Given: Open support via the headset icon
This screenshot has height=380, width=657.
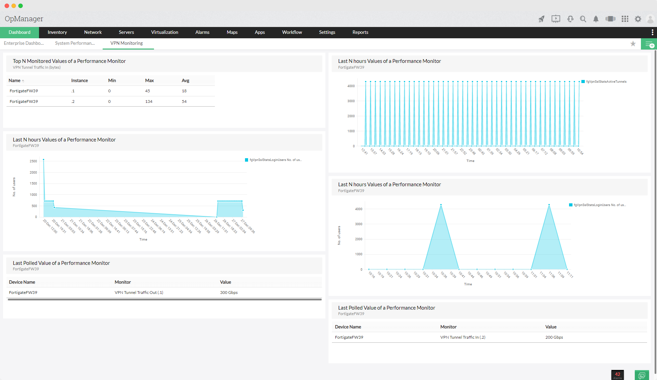Looking at the screenshot, I should tap(570, 19).
